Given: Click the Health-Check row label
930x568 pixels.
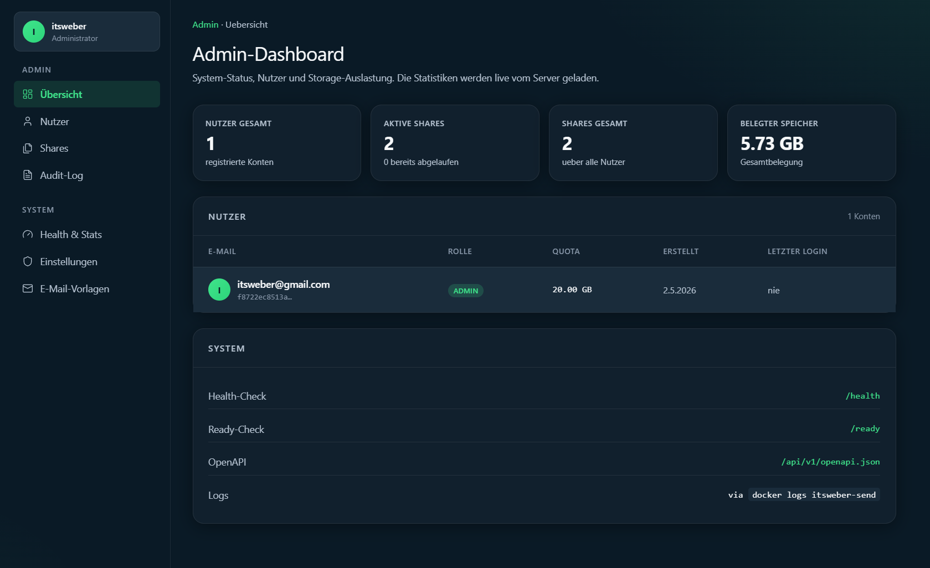Looking at the screenshot, I should pos(237,396).
